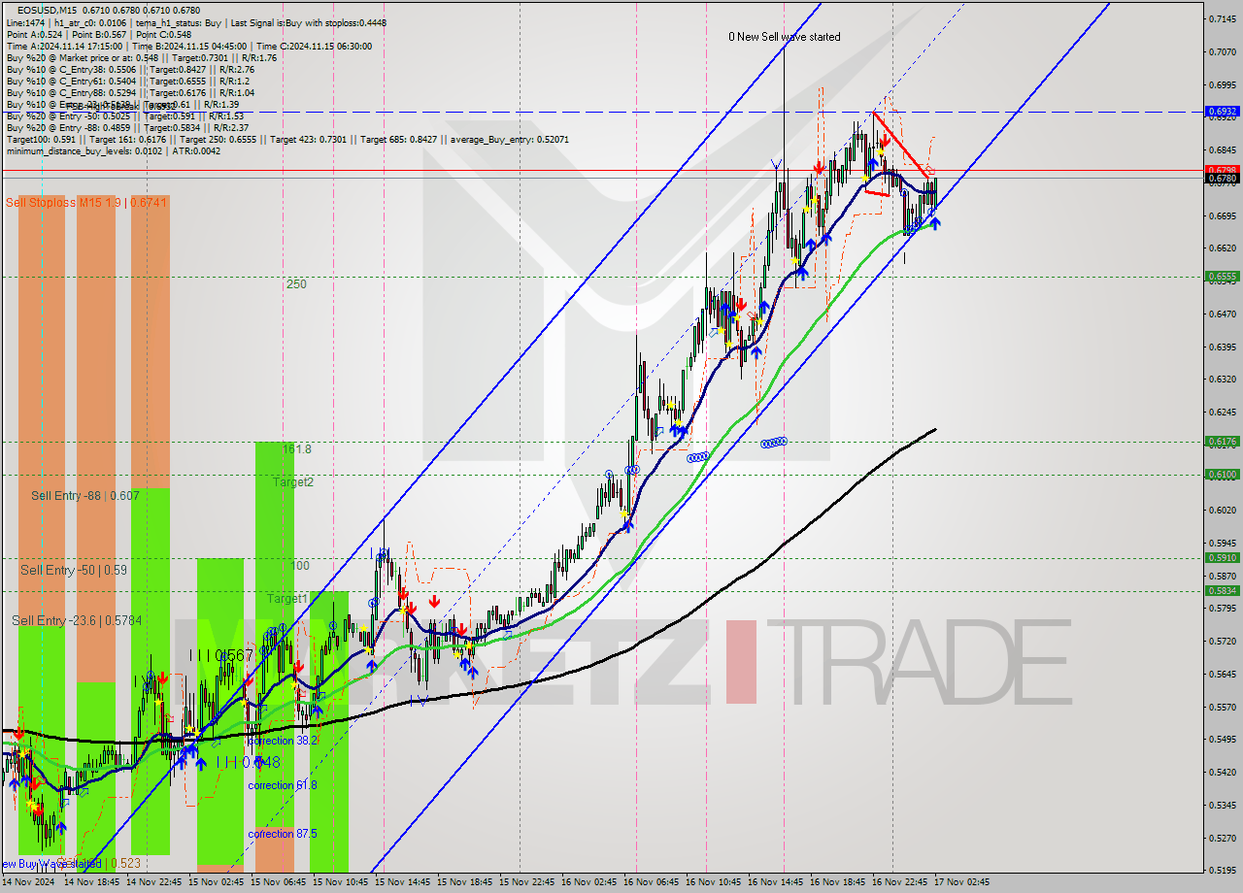This screenshot has width=1243, height=893.
Task: Click the 0.7070 price axis value
Action: [1222, 52]
